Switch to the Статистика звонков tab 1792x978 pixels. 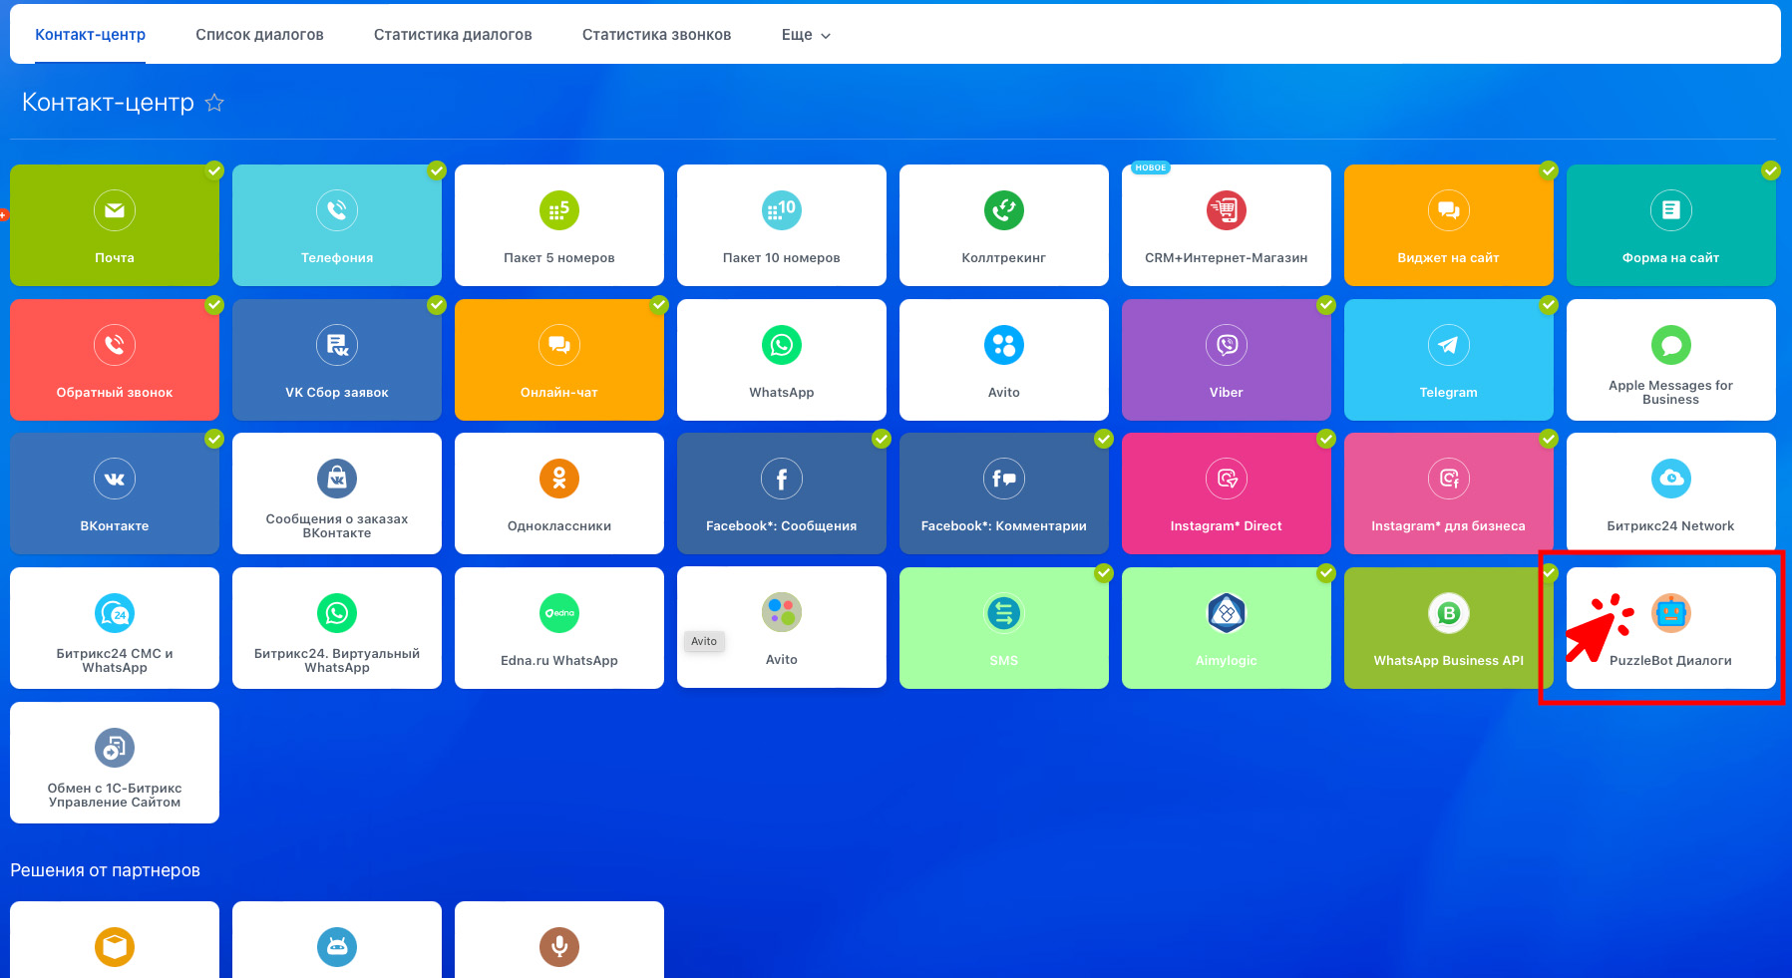tap(656, 35)
